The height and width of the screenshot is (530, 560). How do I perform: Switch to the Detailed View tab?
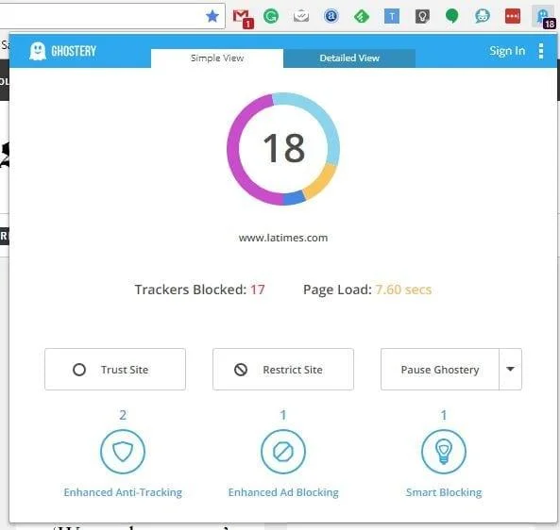(349, 58)
